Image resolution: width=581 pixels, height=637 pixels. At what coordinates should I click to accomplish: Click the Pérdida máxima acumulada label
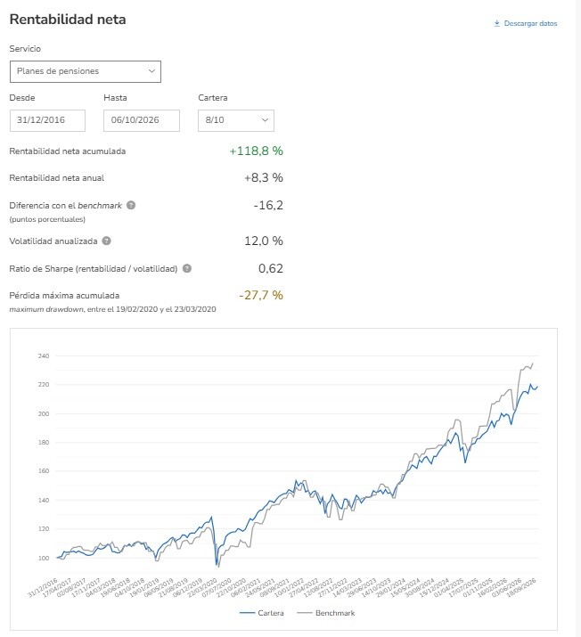click(x=64, y=296)
